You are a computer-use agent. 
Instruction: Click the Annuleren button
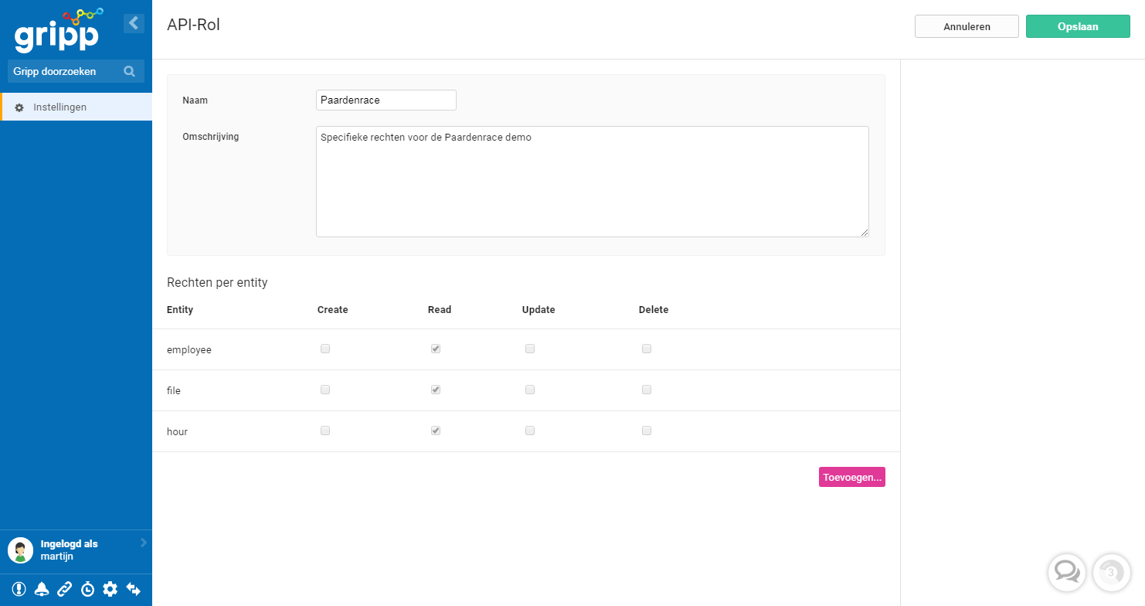[x=967, y=26]
